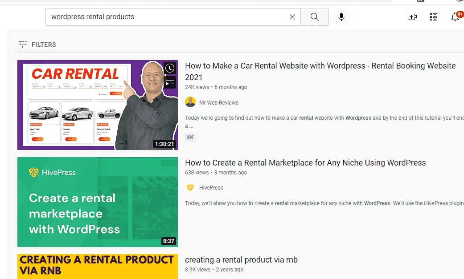Open the CAR RENTAL video thumbnail

pyautogui.click(x=98, y=105)
